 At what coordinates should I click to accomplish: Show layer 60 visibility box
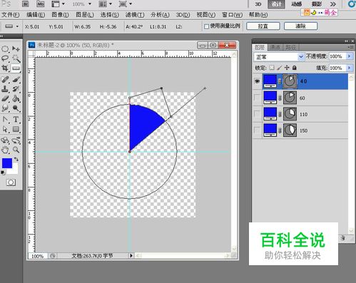pyautogui.click(x=257, y=98)
